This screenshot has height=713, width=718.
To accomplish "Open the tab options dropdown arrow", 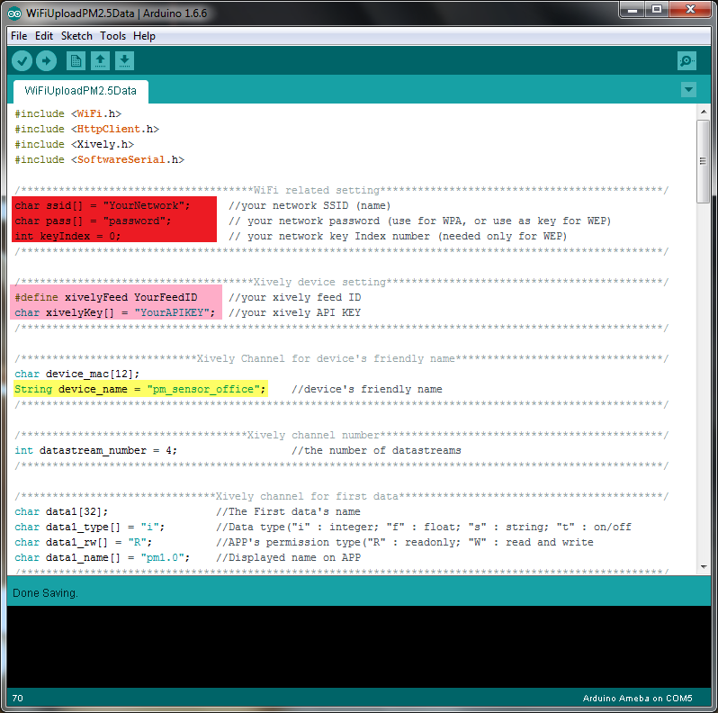I will [688, 90].
